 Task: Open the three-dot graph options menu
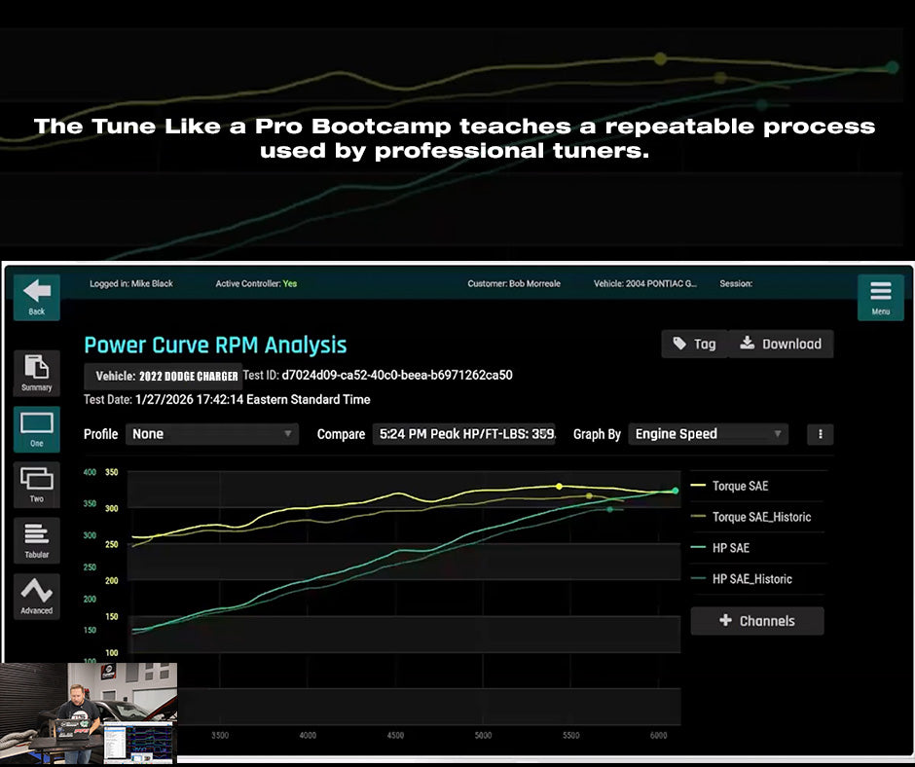[820, 434]
